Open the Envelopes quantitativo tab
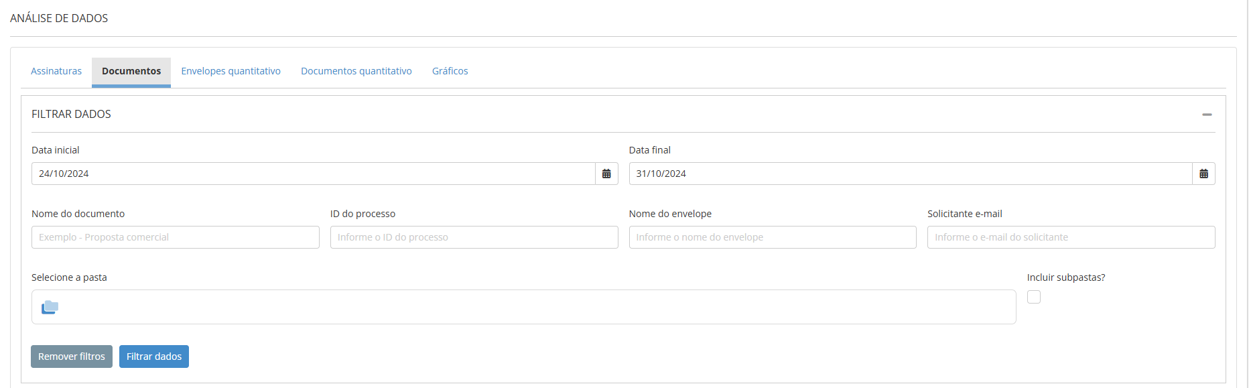The width and height of the screenshot is (1249, 388). click(x=231, y=71)
